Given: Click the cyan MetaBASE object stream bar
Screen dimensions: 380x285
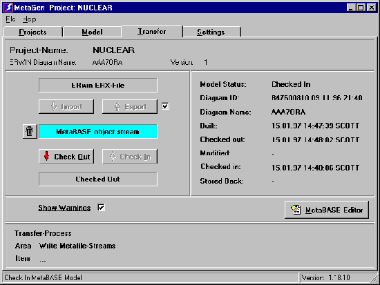Looking at the screenshot, I should point(98,132).
